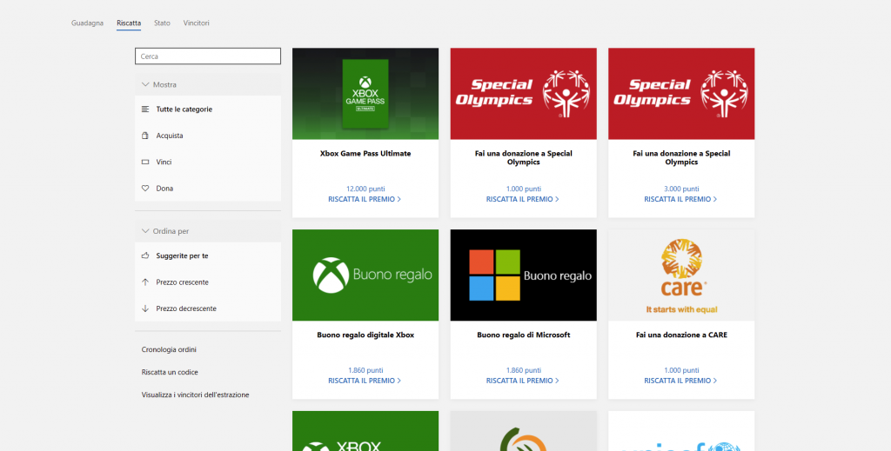
Task: Open Visualizza i vincitori dell'estrazione
Action: pyautogui.click(x=196, y=395)
